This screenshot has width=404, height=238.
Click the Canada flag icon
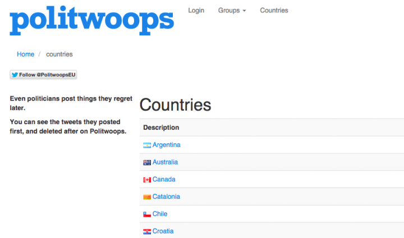coord(147,180)
